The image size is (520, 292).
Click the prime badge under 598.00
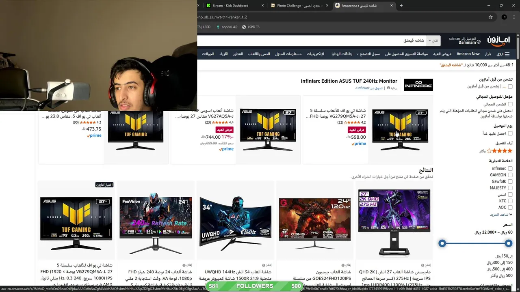358,144
